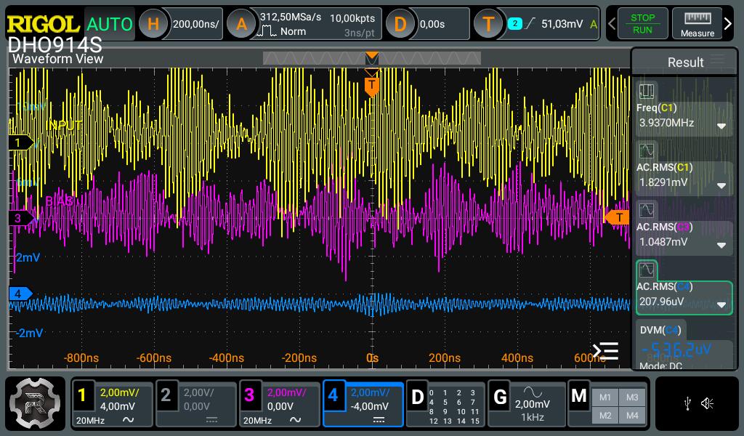Tap the 200,00ns/ timebase value
This screenshot has width=744, height=436.
click(x=195, y=24)
